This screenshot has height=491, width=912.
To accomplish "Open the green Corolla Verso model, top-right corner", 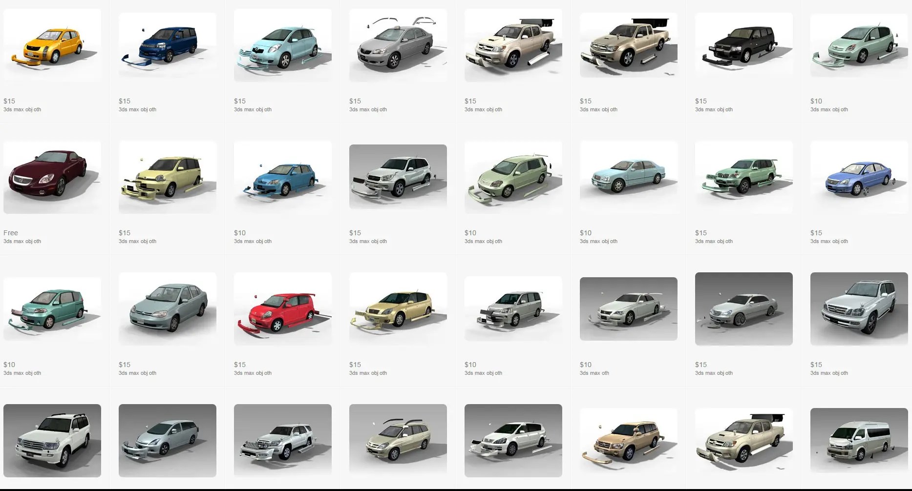I will tap(859, 44).
